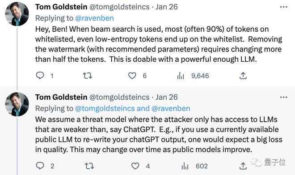The width and height of the screenshot is (295, 175).
Task: Retweet the first tweet about beam search
Action: (x=88, y=76)
